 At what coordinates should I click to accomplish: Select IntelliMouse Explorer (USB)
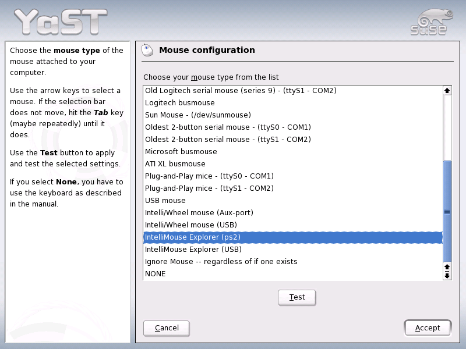(293, 250)
